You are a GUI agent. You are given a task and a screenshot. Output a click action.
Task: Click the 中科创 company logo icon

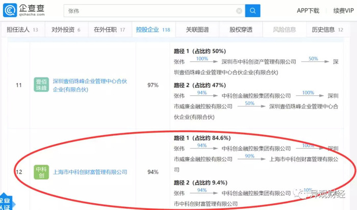[x=41, y=172]
